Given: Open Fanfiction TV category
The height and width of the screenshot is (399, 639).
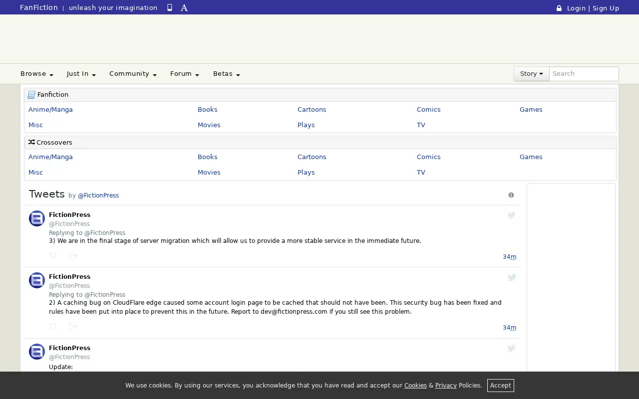Looking at the screenshot, I should coord(421,125).
